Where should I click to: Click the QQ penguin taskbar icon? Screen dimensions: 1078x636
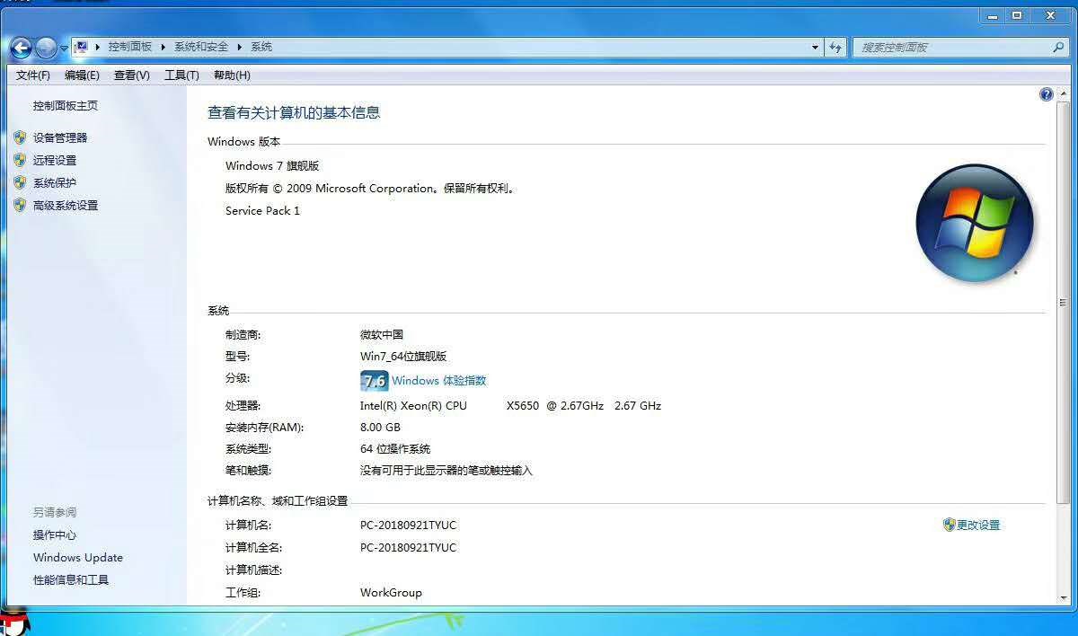tap(13, 621)
